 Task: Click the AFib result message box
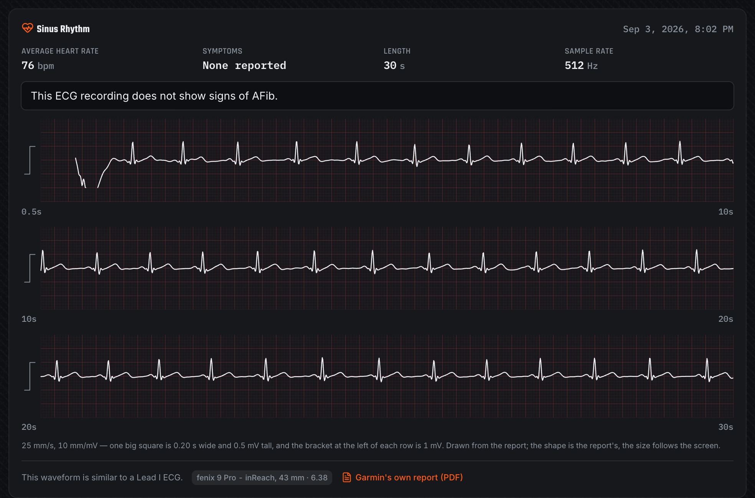coord(377,96)
